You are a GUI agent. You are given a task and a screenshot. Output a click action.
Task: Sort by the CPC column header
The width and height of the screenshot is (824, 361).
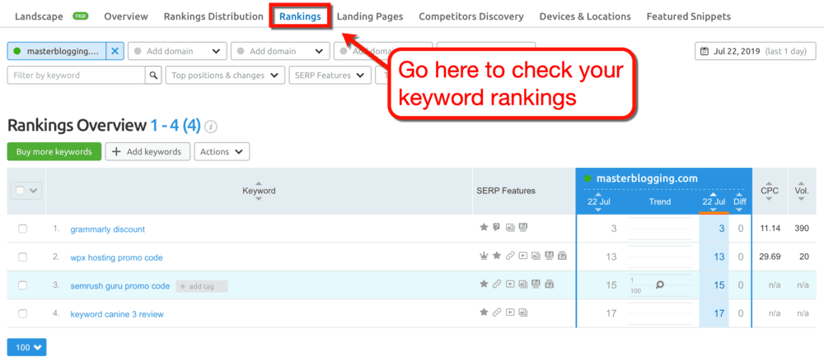770,191
